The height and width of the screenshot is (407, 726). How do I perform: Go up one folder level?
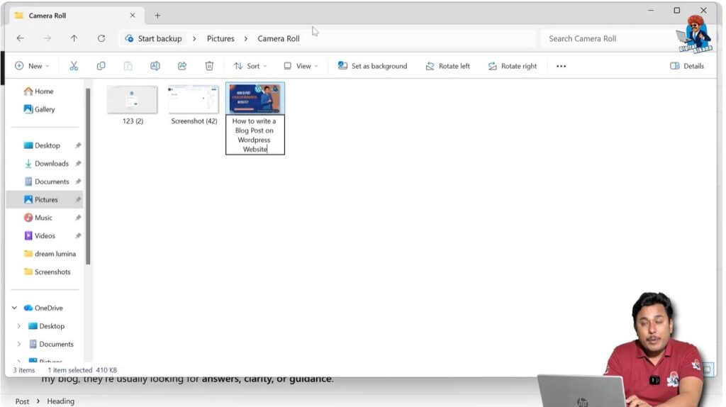74,38
